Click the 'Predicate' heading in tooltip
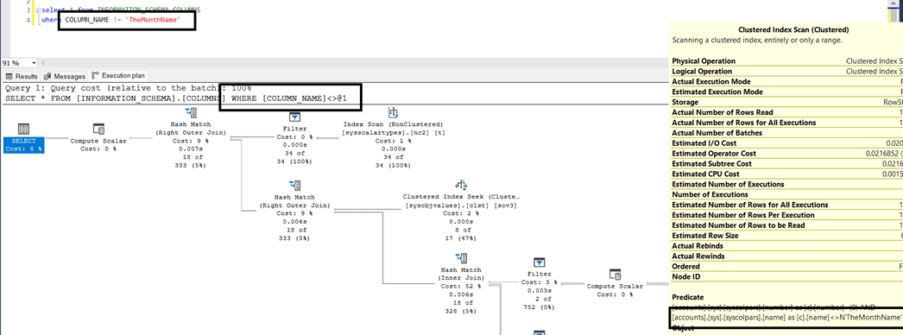 tap(688, 297)
